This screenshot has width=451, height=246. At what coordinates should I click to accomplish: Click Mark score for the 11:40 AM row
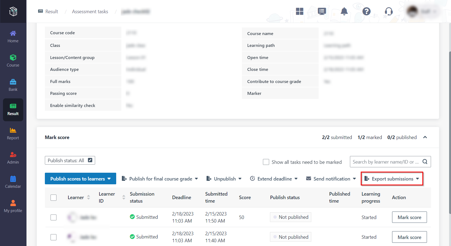click(x=409, y=237)
